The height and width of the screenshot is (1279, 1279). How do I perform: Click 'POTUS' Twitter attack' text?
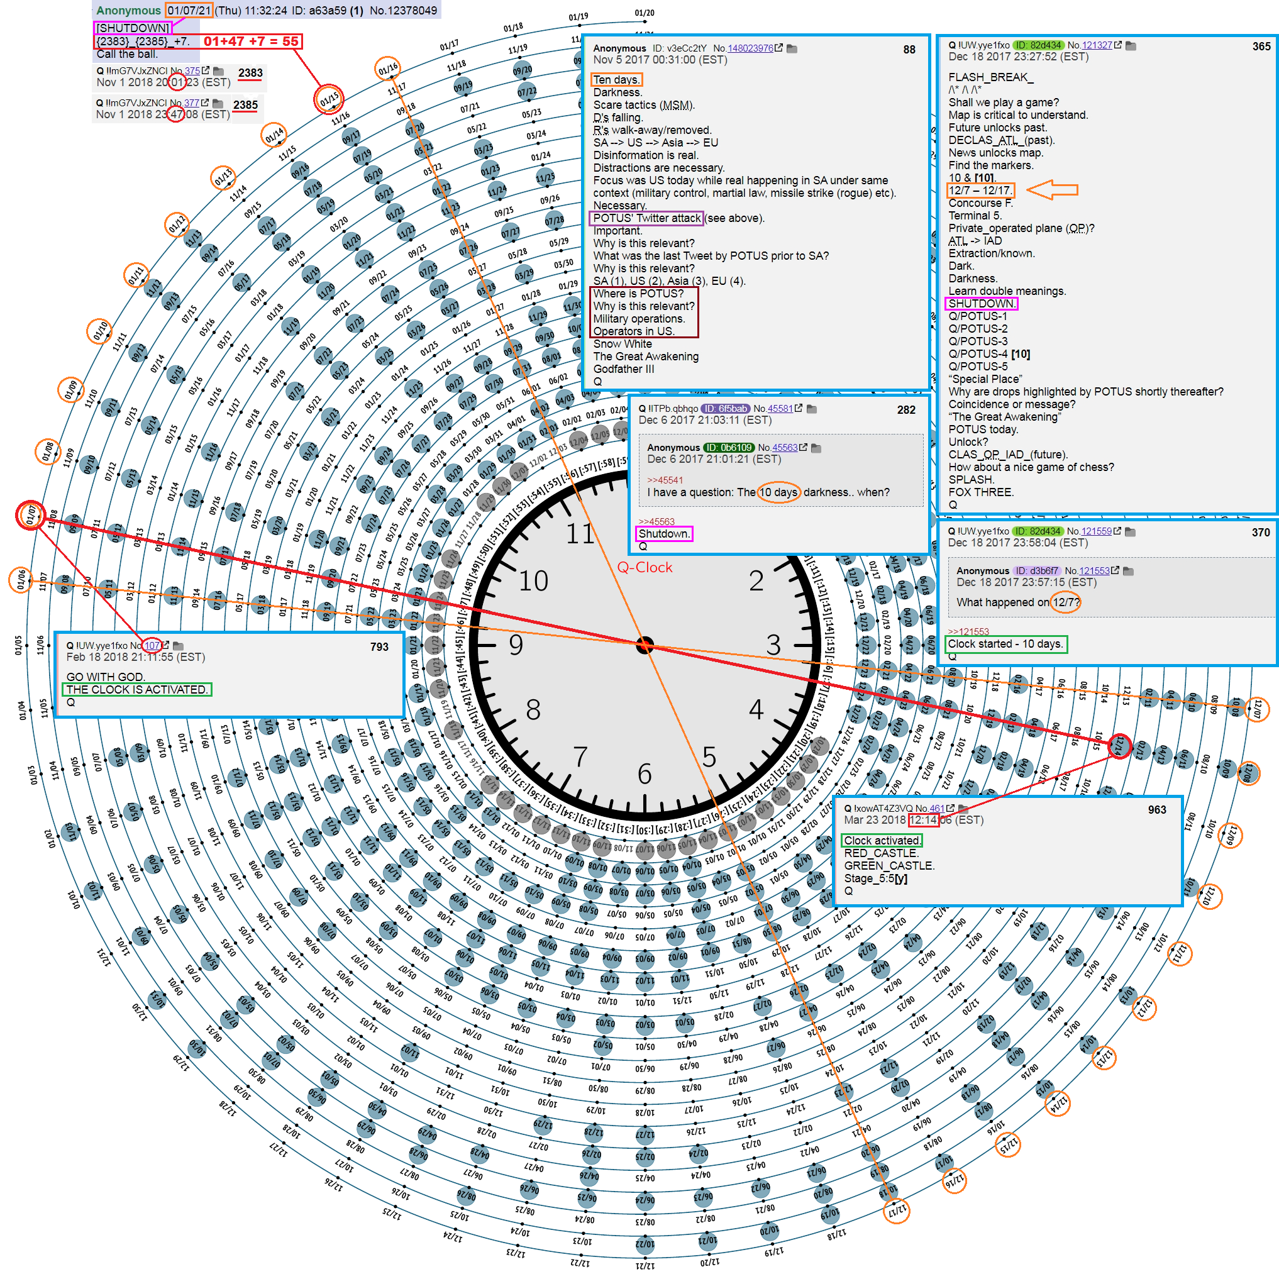647,218
